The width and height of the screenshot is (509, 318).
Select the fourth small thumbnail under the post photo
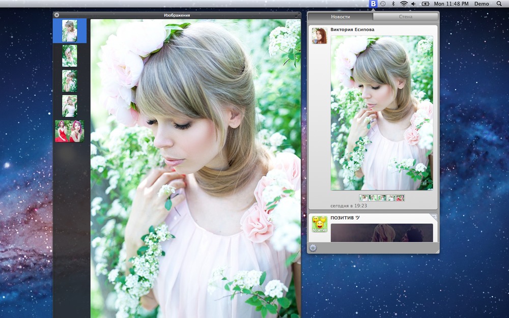[x=391, y=197]
